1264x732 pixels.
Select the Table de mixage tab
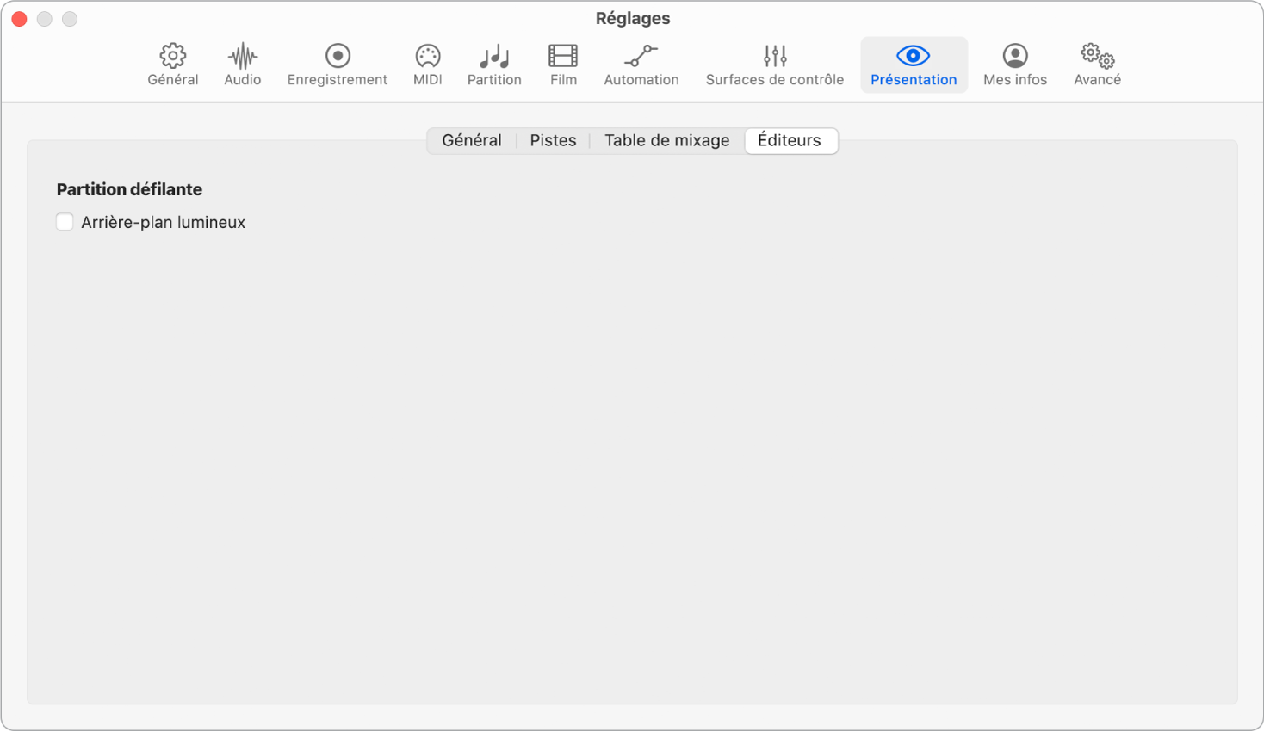point(666,140)
